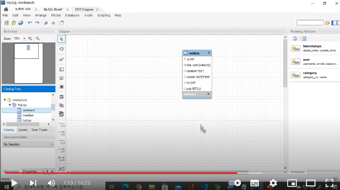Toggle align objects to grid
Viewport: 340px width, 190px height.
coord(53,23)
